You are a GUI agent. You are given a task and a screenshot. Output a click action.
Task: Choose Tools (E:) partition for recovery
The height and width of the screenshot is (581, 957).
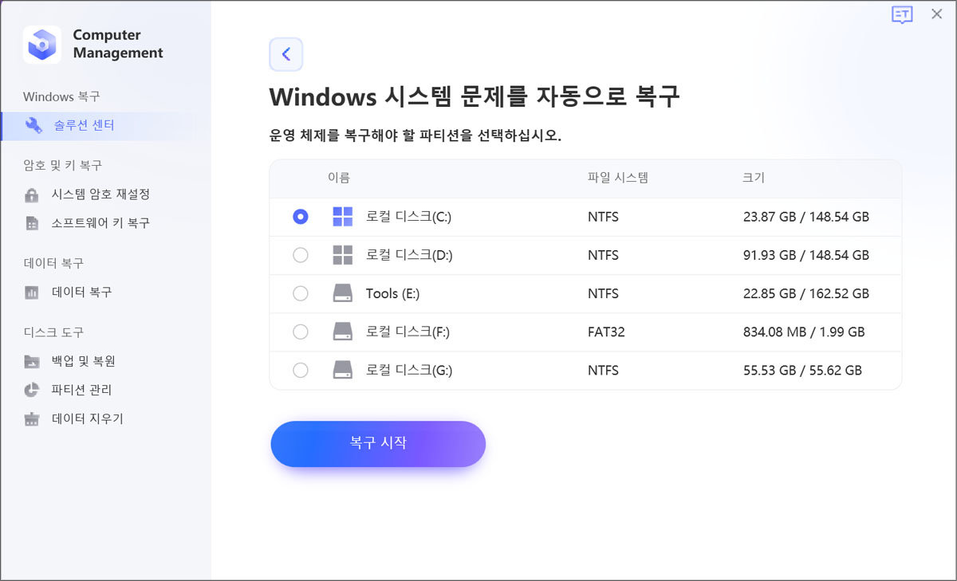[x=300, y=293]
